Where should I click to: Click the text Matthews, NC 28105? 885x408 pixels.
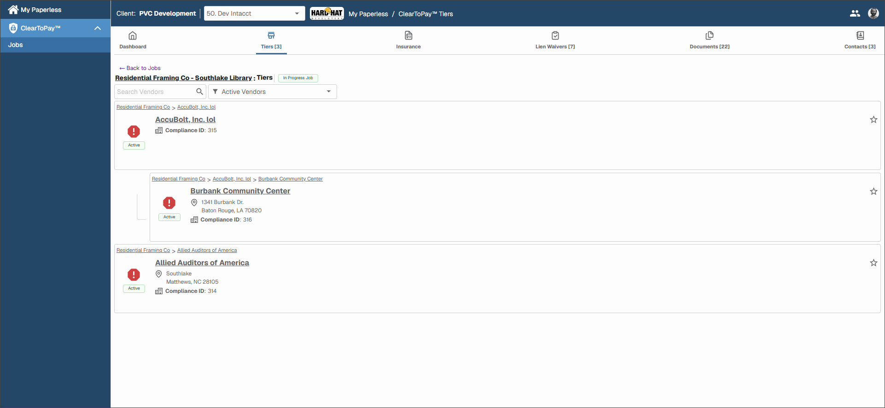point(192,282)
